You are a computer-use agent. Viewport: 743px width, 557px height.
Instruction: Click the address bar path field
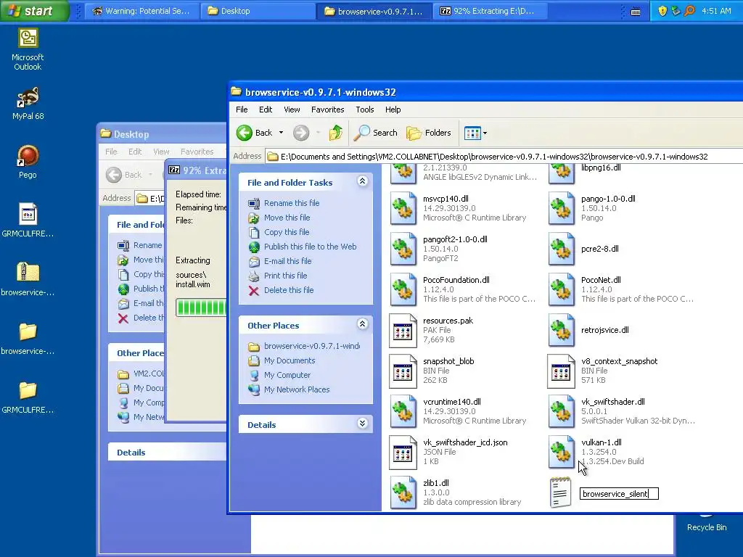click(x=504, y=157)
